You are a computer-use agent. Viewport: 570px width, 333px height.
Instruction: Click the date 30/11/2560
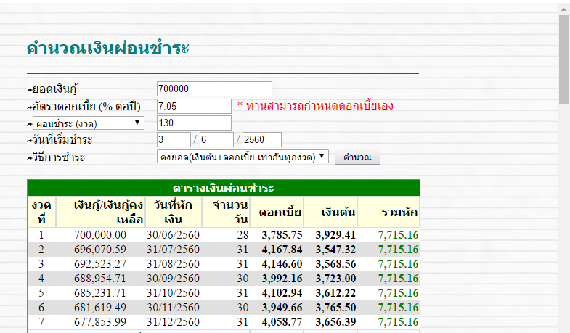pos(173,308)
